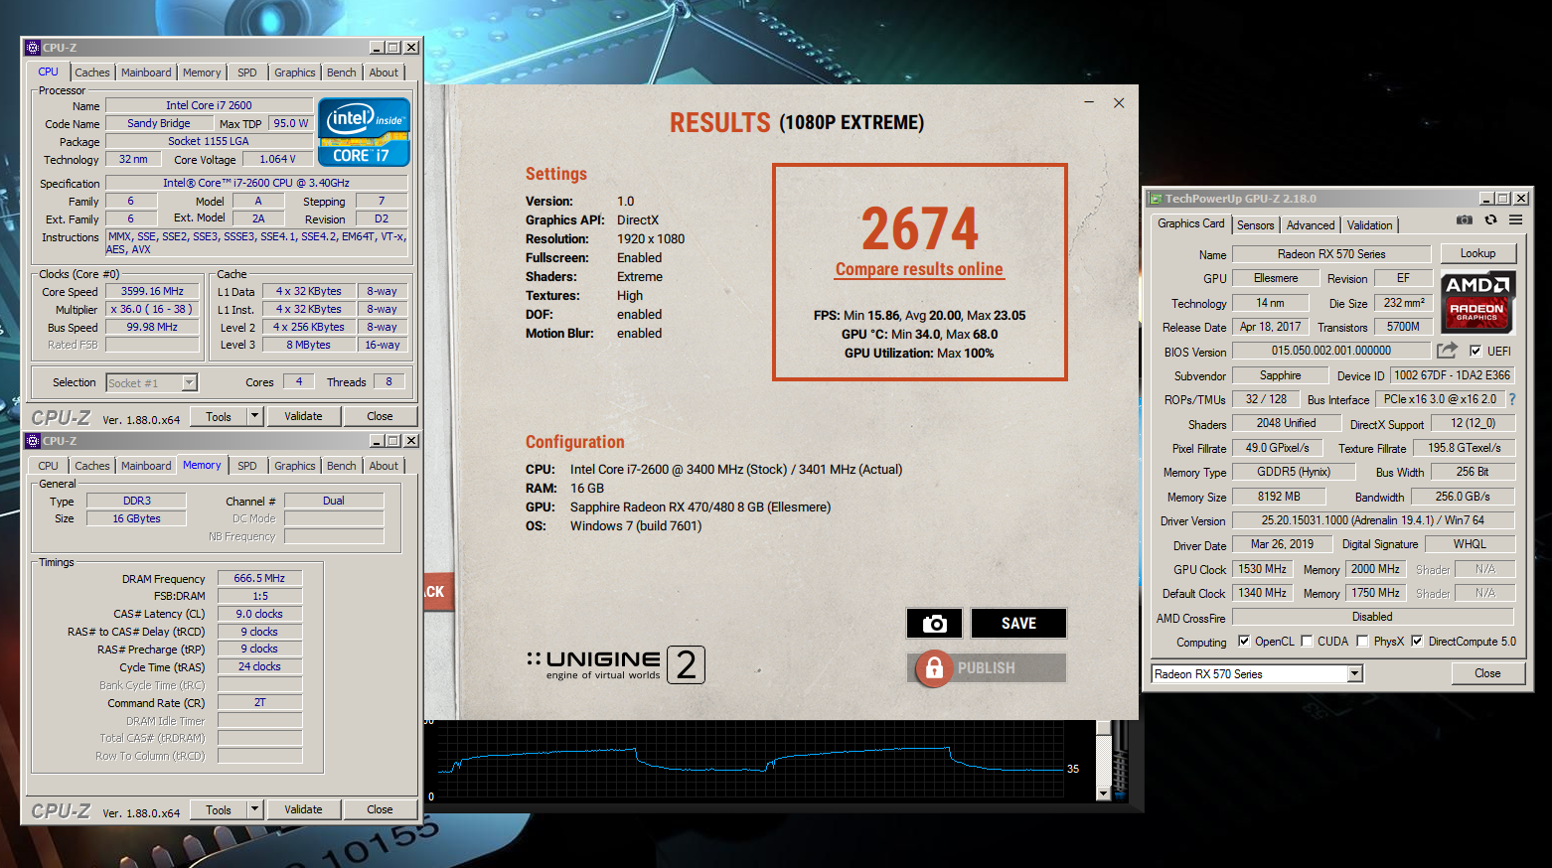The image size is (1552, 868).
Task: Click Close button in GPU-Z
Action: pyautogui.click(x=1487, y=673)
